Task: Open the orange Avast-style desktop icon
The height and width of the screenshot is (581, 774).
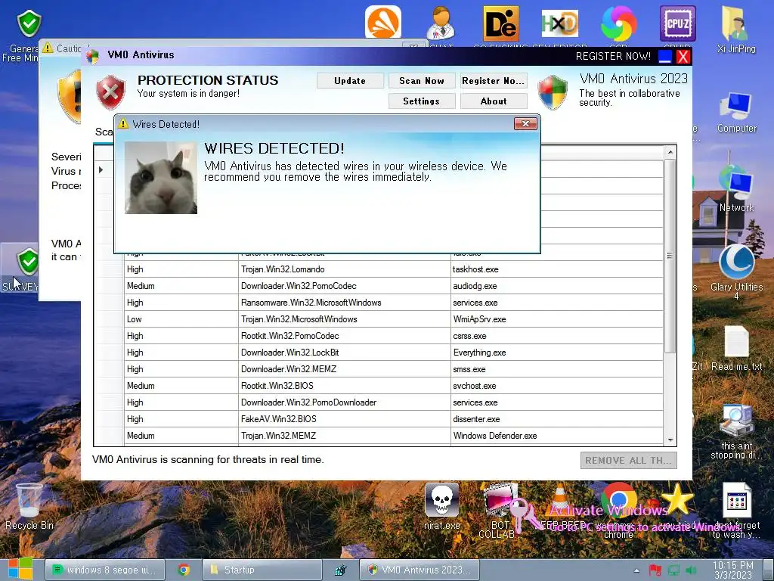Action: coord(383,22)
